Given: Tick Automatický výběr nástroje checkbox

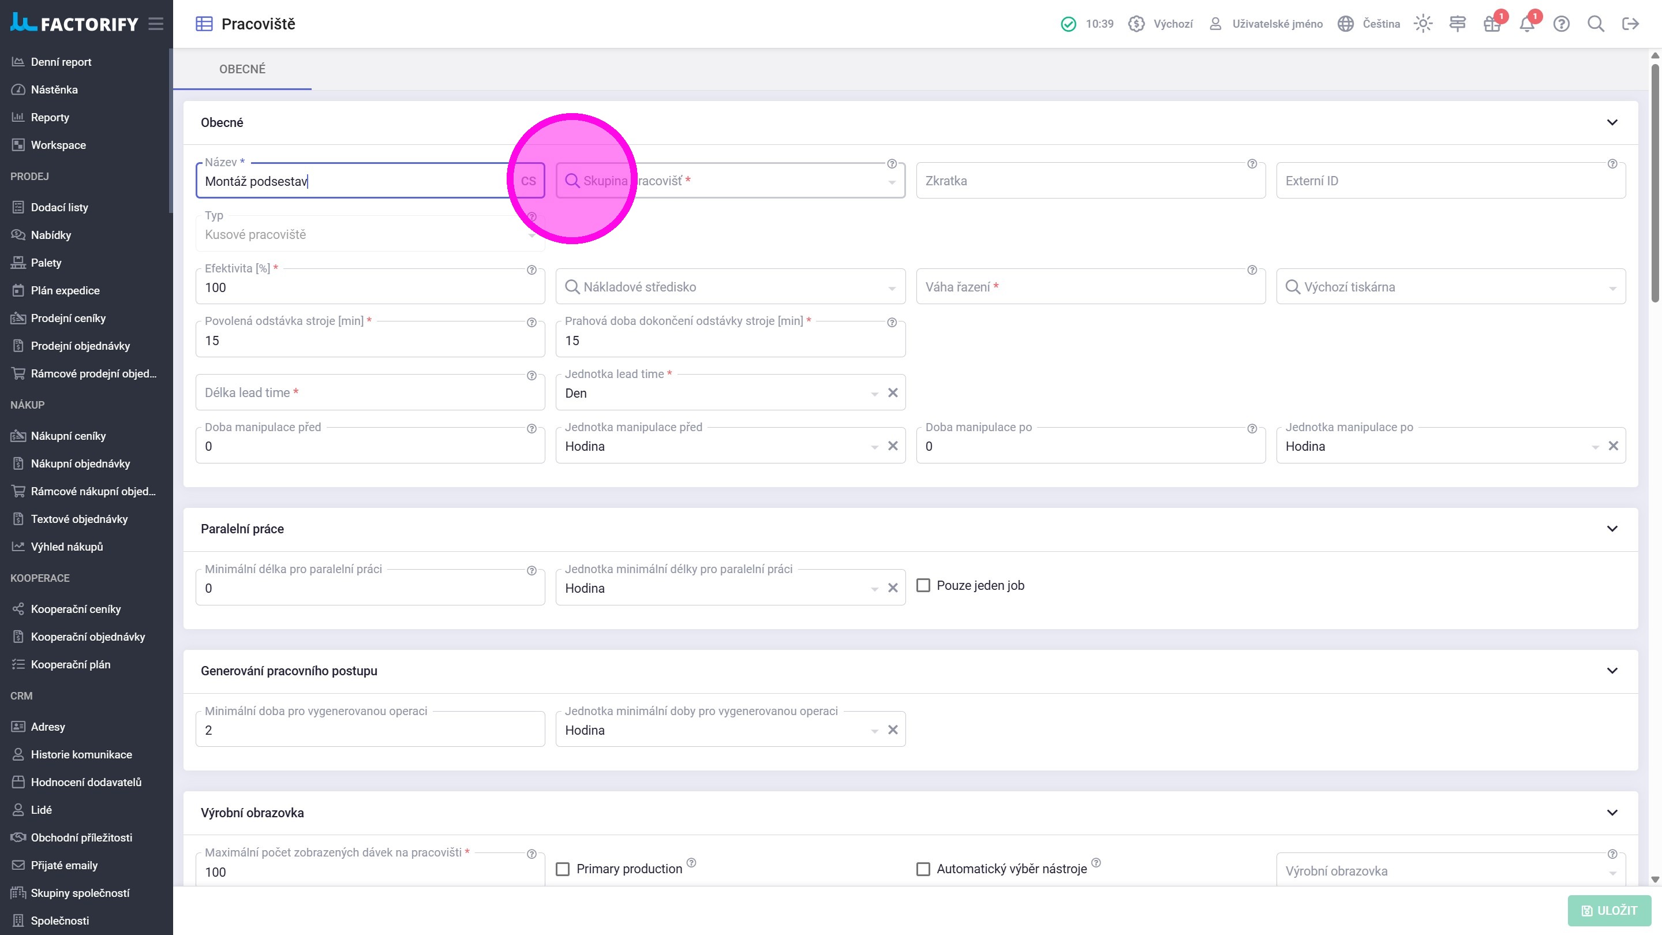Looking at the screenshot, I should point(923,869).
